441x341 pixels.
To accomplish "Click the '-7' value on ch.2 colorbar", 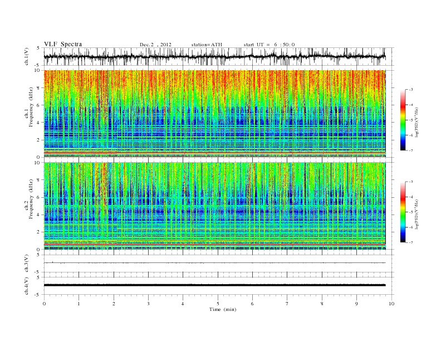I will point(410,242).
